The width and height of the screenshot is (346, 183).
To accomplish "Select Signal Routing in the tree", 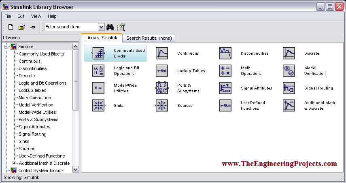I will point(32,134).
